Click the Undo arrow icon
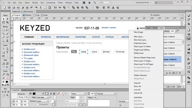 click(x=31, y=7)
